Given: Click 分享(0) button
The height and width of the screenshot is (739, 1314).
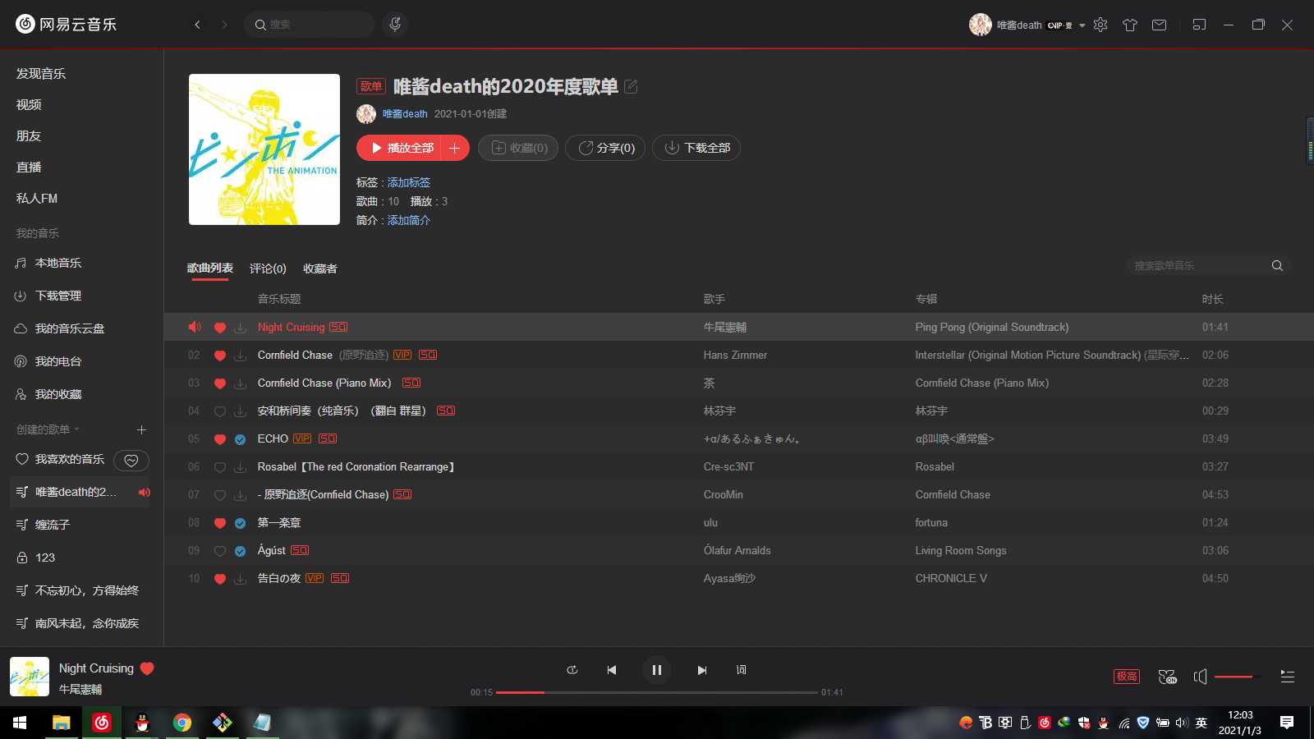Looking at the screenshot, I should tap(605, 148).
